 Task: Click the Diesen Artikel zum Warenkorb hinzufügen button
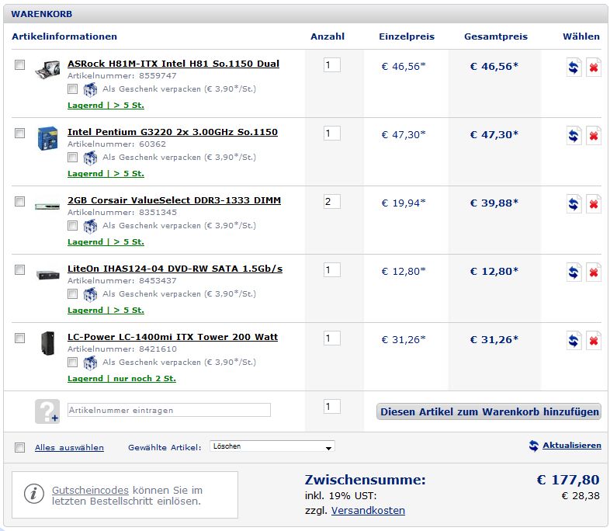489,411
